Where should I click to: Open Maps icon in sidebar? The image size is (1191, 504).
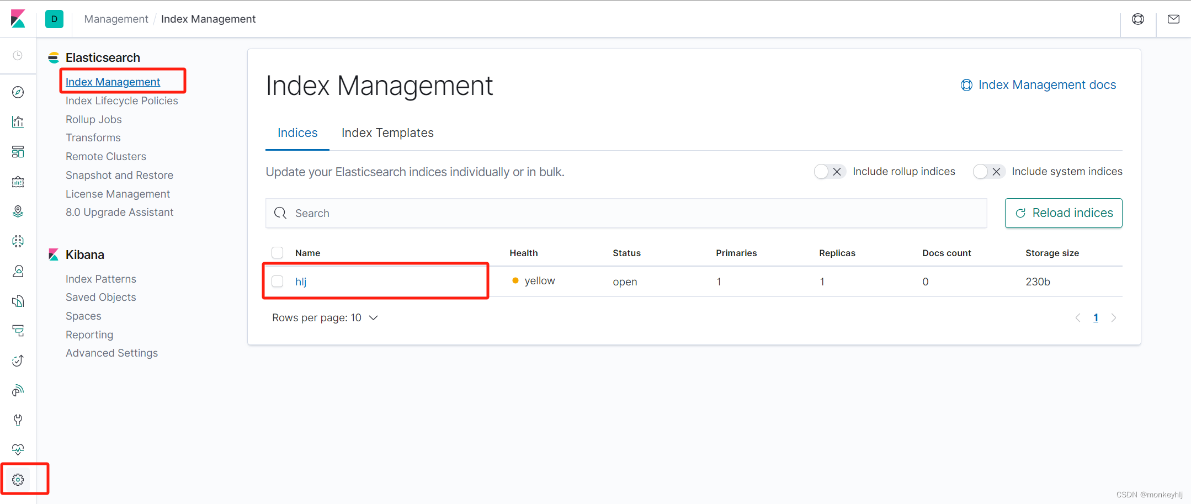(18, 211)
